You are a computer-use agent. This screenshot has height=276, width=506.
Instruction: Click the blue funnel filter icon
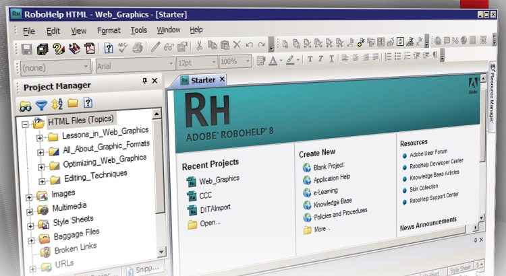41,105
